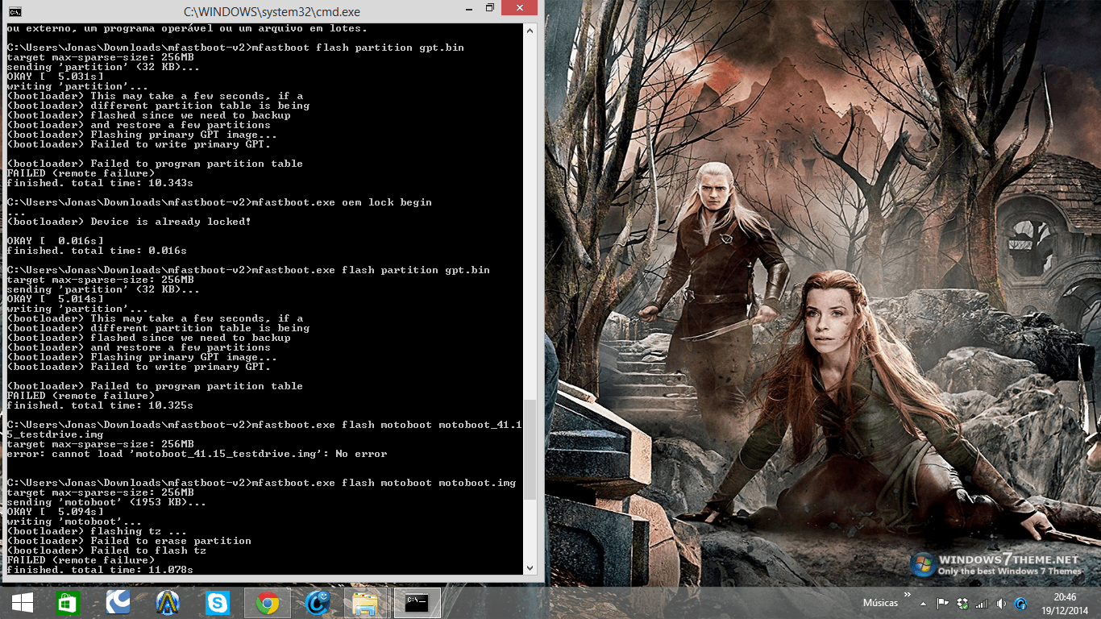Click 'flashing tz ...' bootloader line
This screenshot has height=619, width=1101.
97,531
